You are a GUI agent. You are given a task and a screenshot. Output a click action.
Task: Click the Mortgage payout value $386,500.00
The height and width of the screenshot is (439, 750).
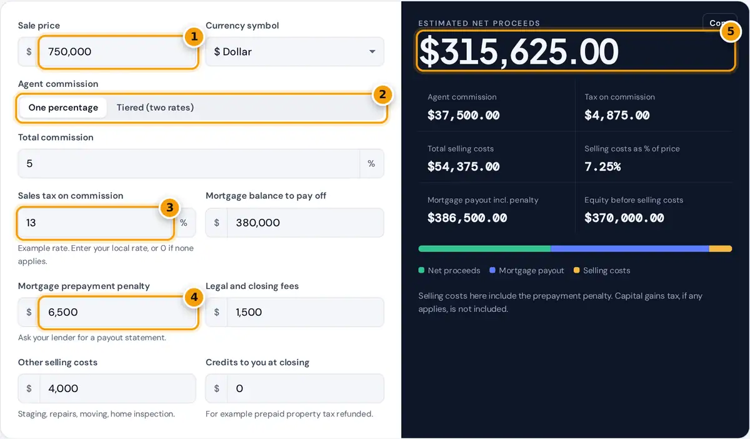click(x=467, y=218)
